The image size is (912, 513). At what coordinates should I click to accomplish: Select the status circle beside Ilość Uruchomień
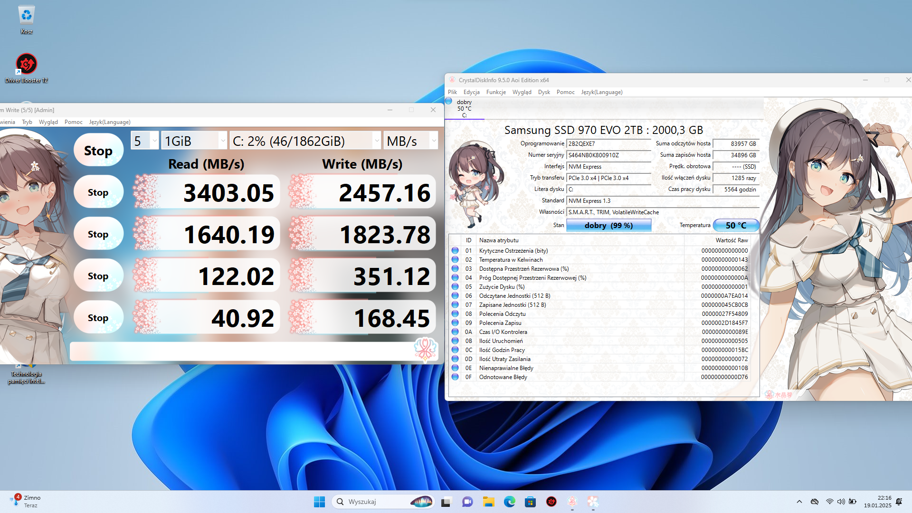coord(455,341)
